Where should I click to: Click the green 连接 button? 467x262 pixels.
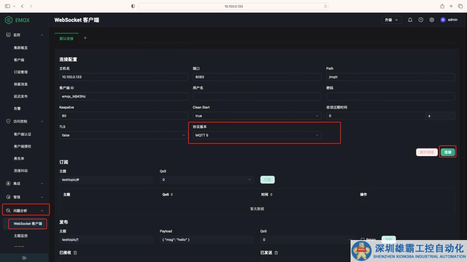[448, 152]
